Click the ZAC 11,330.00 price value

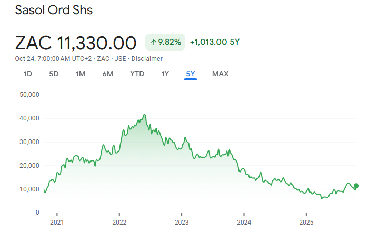tap(76, 43)
